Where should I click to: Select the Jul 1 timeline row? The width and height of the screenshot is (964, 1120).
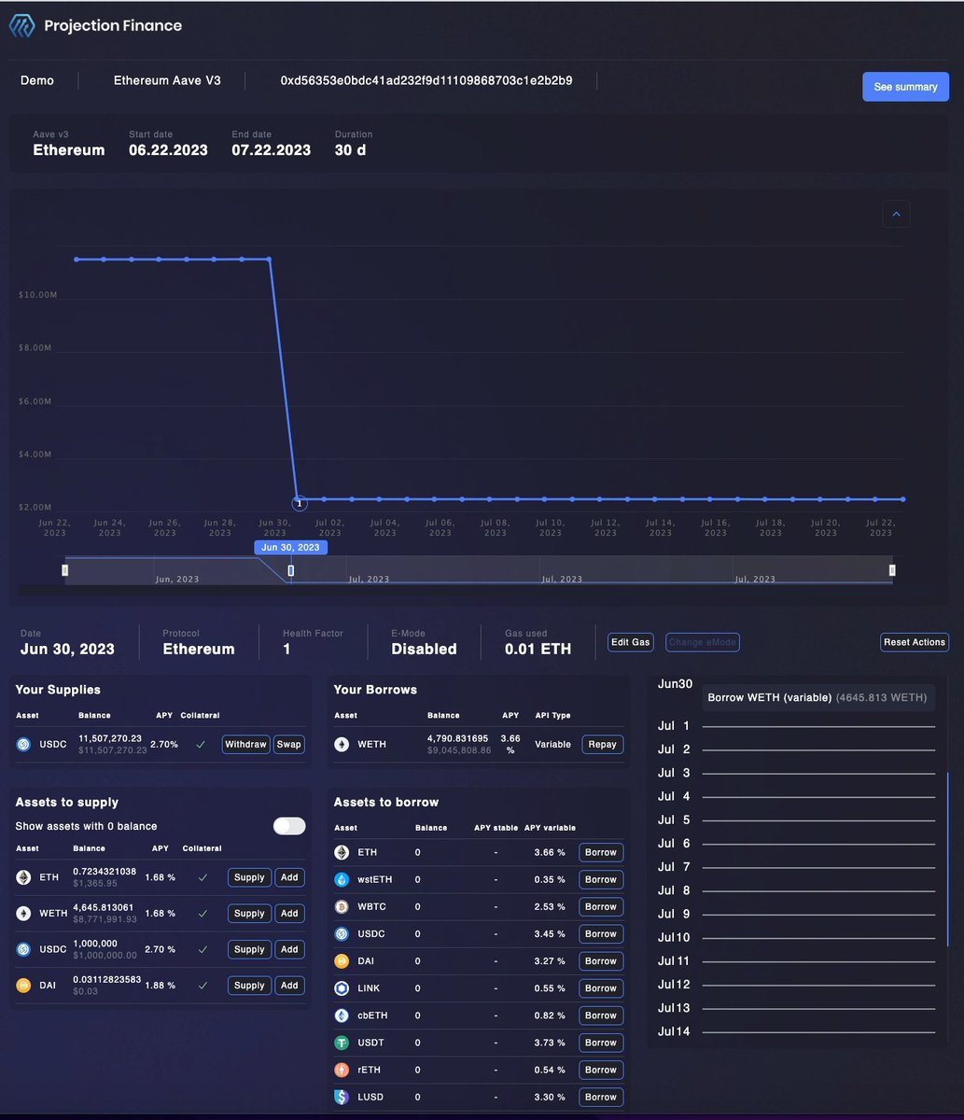click(x=796, y=726)
